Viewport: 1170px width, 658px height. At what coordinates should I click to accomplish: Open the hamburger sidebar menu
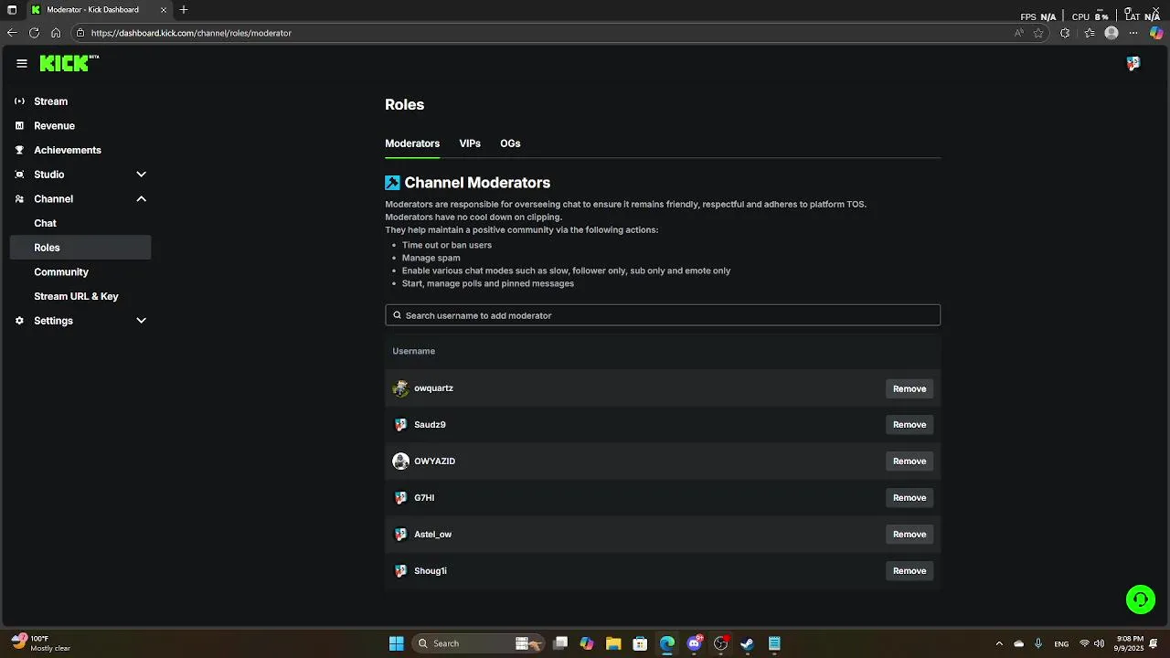click(x=22, y=63)
